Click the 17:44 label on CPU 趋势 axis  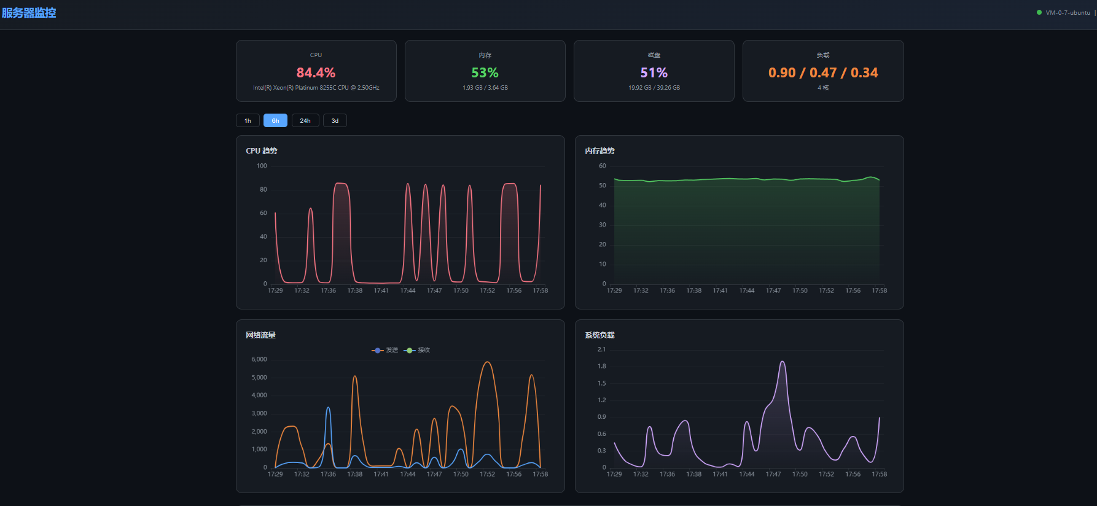click(408, 290)
